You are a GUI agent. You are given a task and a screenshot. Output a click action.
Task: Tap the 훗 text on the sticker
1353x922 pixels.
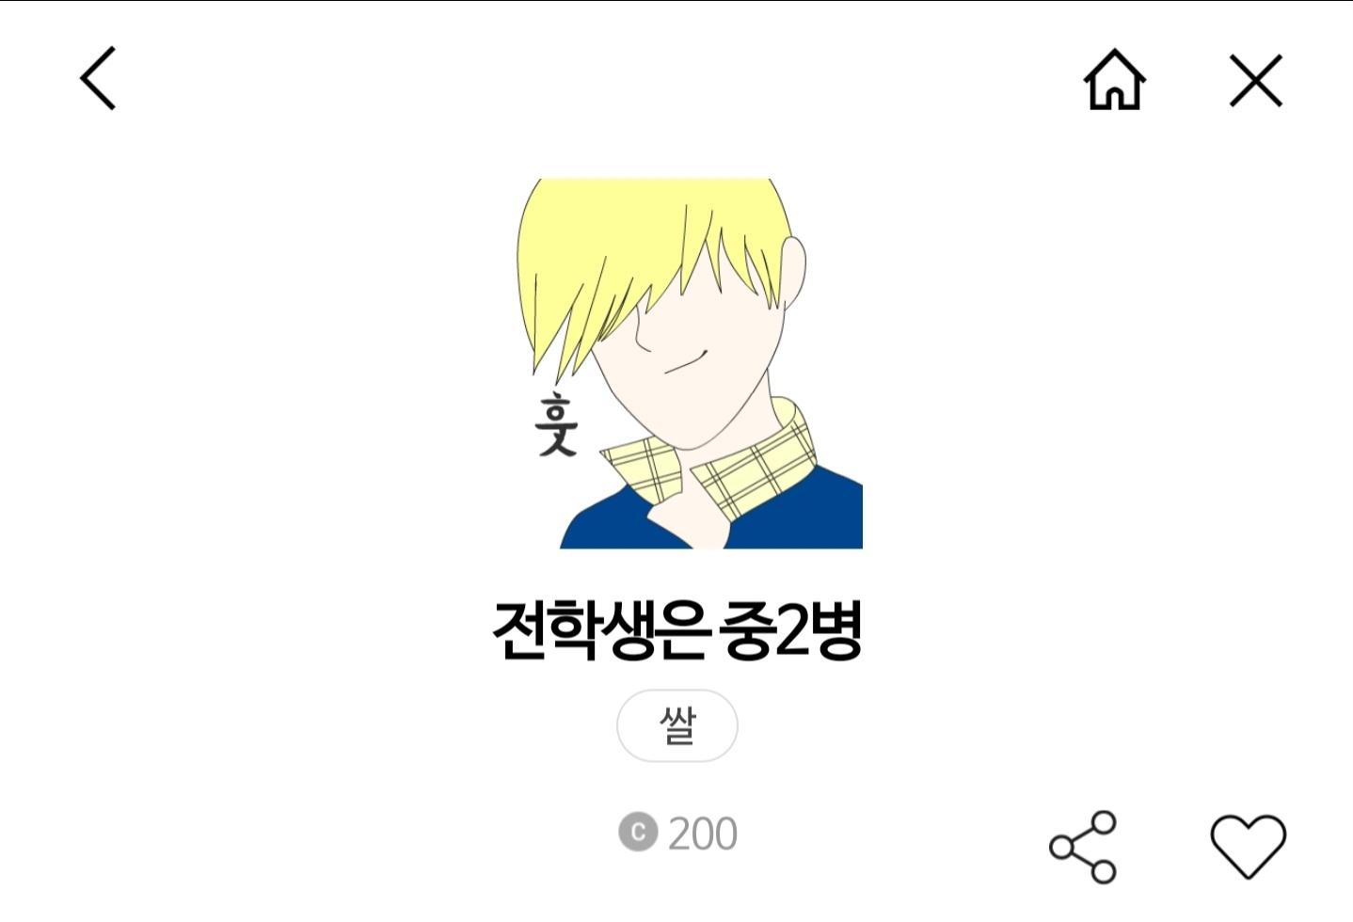[555, 424]
